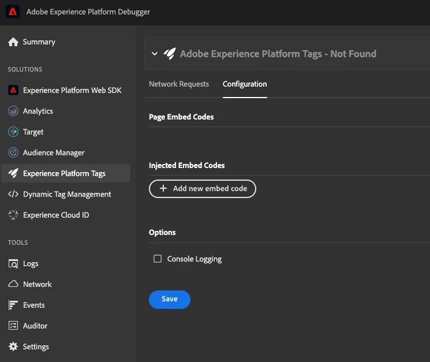Click the Options heading
The width and height of the screenshot is (430, 362).
click(162, 232)
